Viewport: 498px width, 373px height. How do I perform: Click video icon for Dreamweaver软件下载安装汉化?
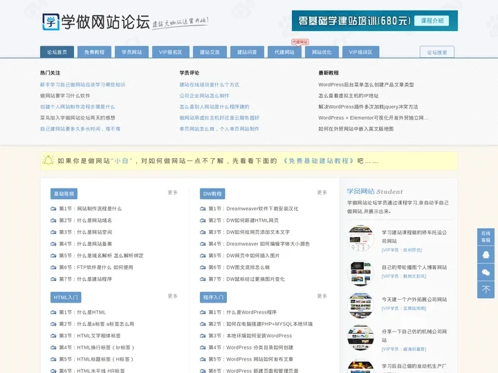(203, 209)
